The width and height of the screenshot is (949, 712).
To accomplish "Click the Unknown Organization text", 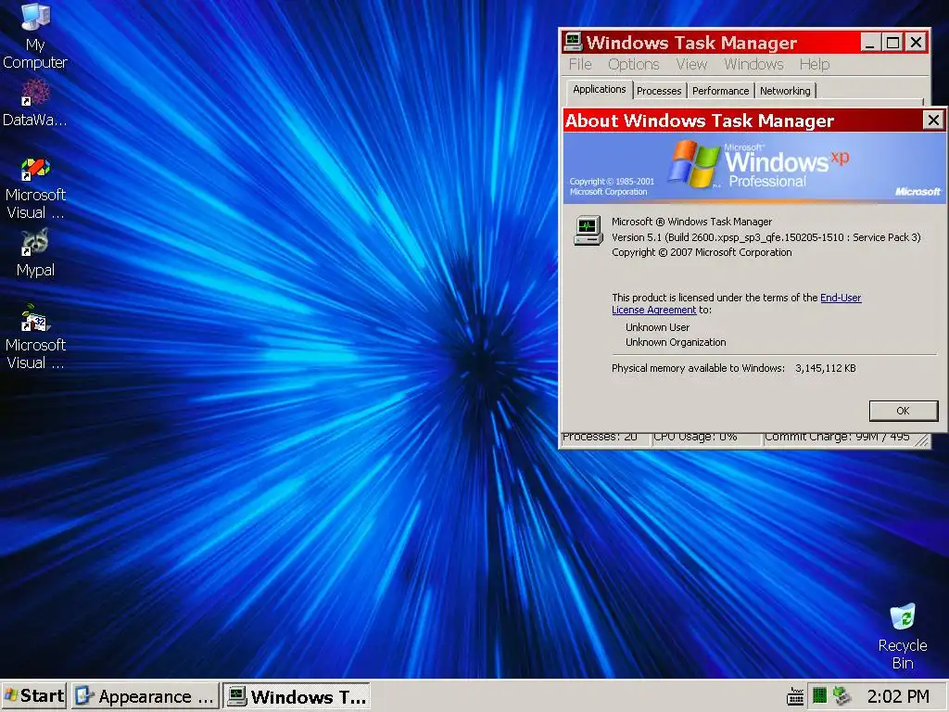I will click(676, 342).
